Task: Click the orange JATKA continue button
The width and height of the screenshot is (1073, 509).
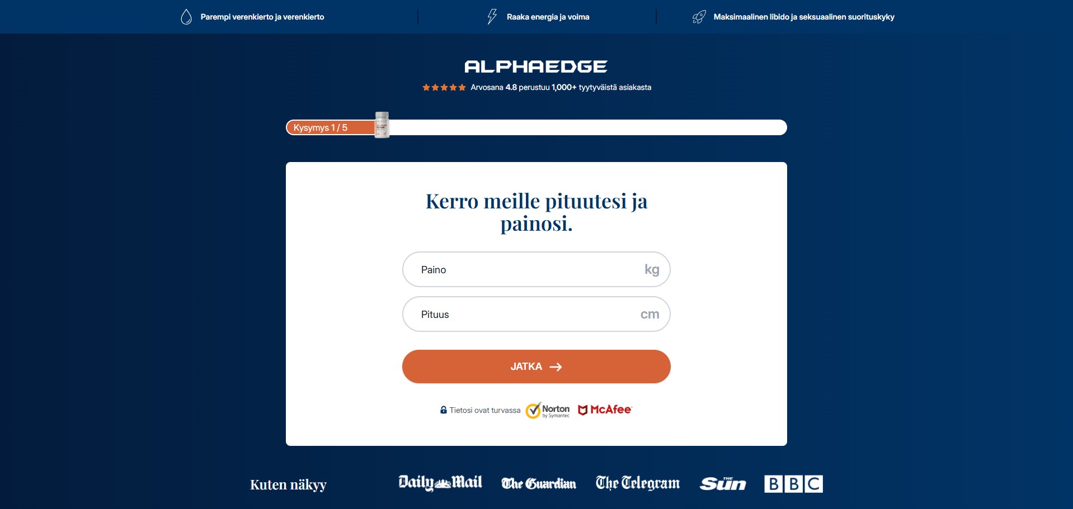Action: click(536, 367)
